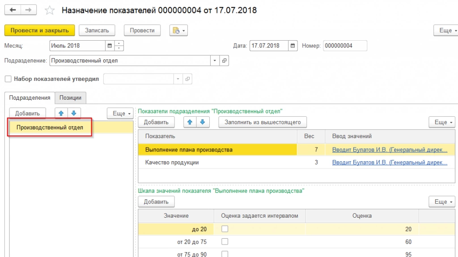Expand the Подразделение dropdown list
Image resolution: width=458 pixels, height=257 pixels.
coord(215,60)
